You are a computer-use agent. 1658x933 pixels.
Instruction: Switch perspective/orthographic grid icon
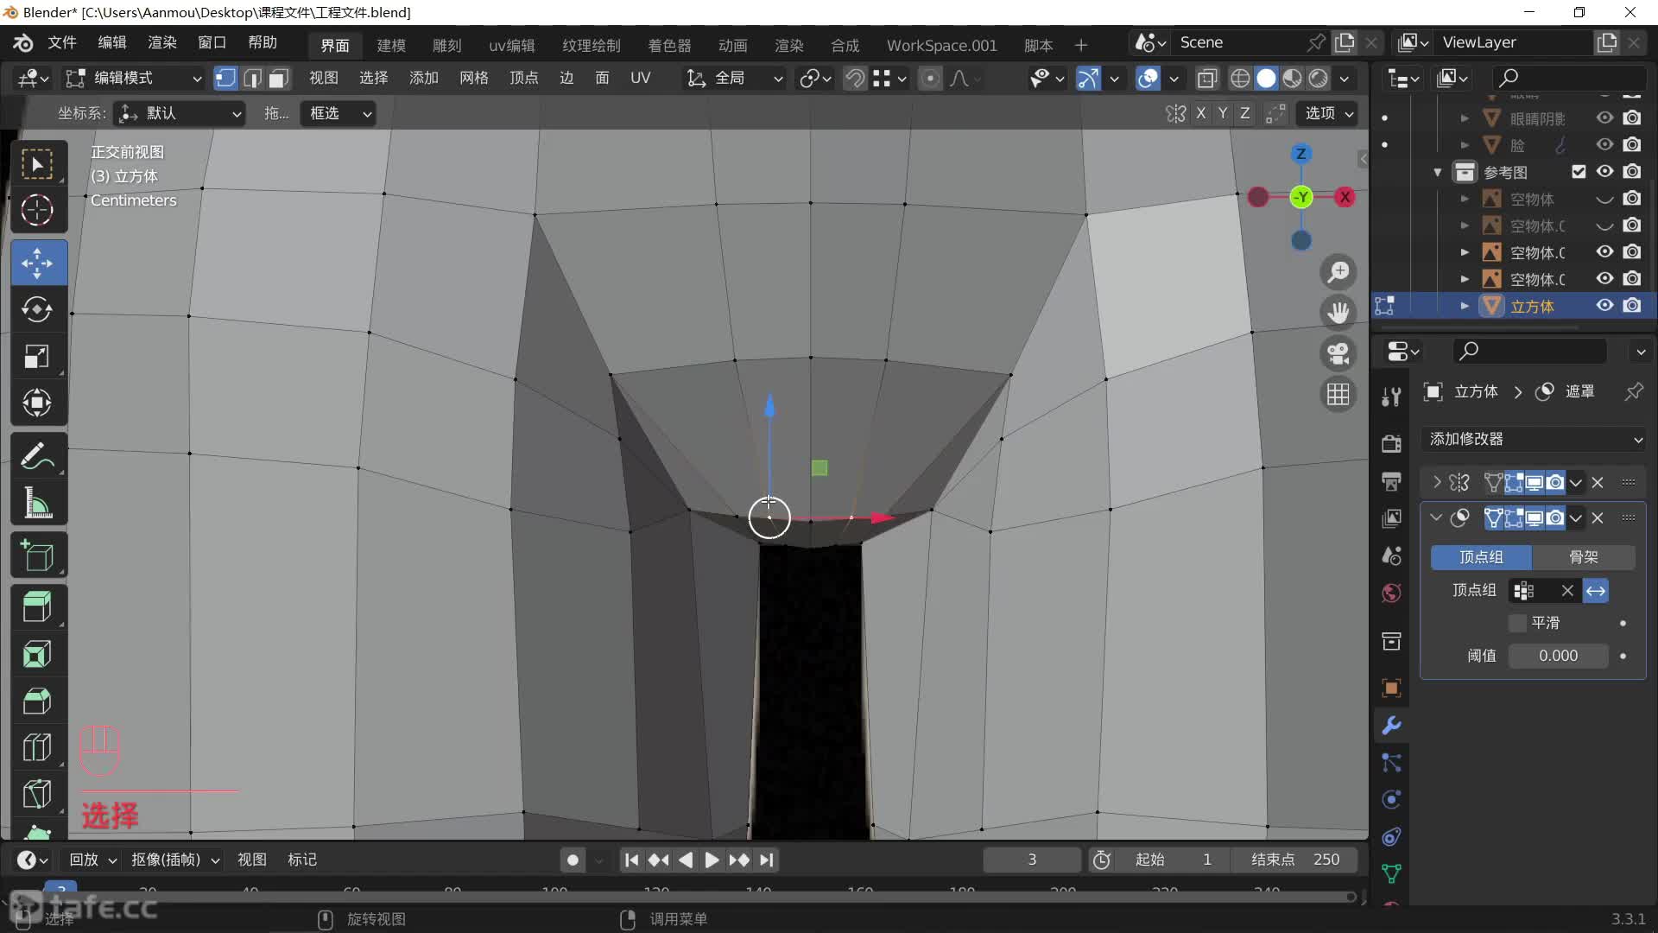tap(1338, 394)
